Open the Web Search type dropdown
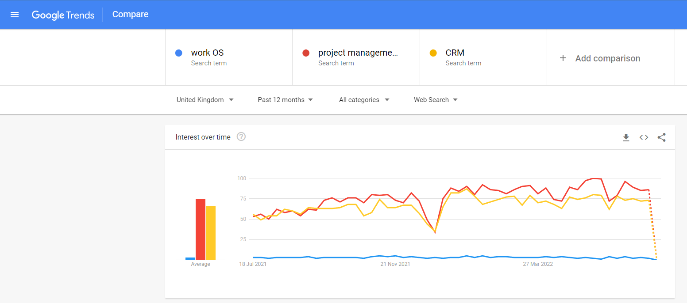Viewport: 687px width, 303px height. (436, 100)
